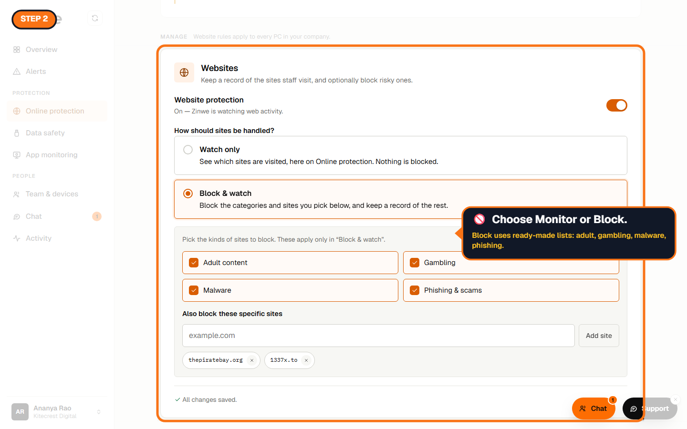Click the Add site button
The image size is (687, 429).
599,336
